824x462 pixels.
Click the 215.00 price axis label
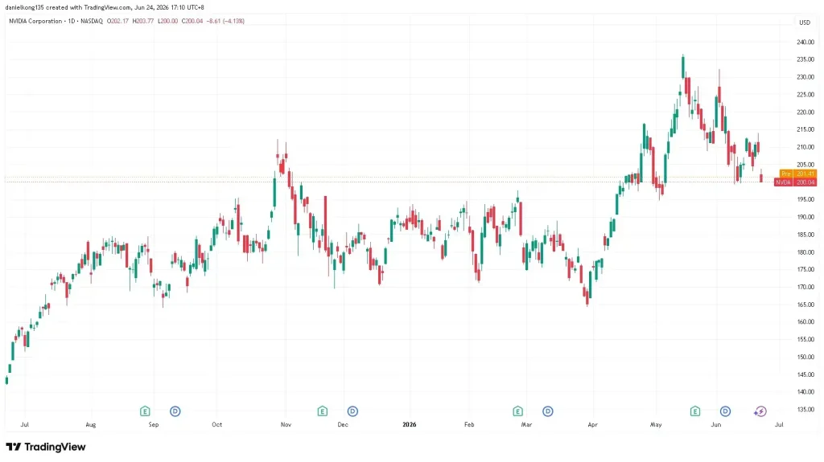tap(805, 129)
